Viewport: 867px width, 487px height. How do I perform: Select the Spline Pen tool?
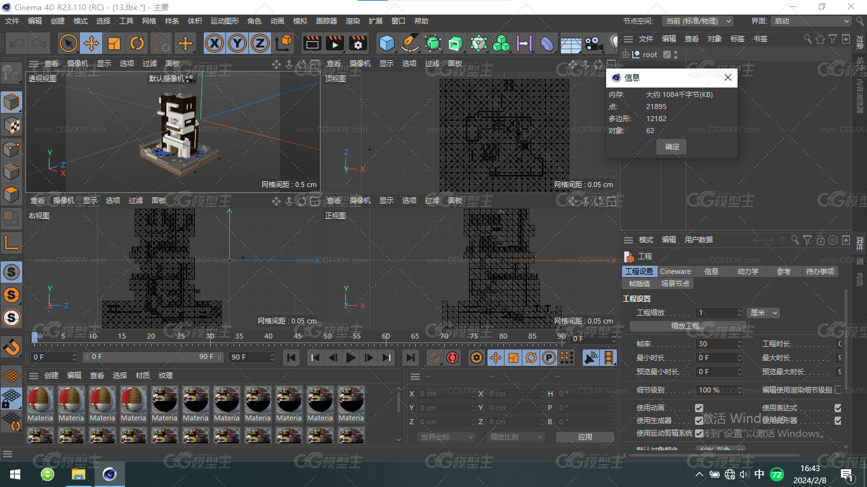click(410, 43)
